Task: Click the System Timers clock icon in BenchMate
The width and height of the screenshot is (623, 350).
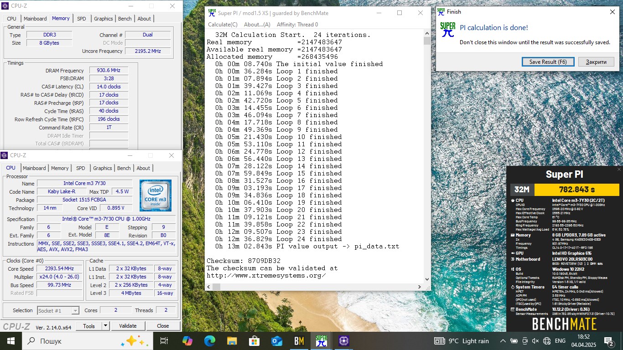Action: coord(513,287)
